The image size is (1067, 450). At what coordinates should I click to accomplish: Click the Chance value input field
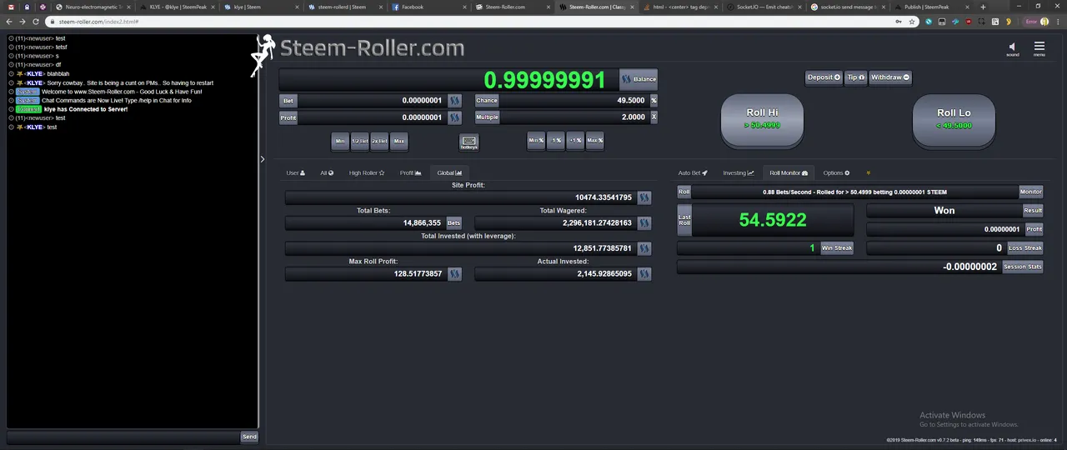[x=574, y=100]
